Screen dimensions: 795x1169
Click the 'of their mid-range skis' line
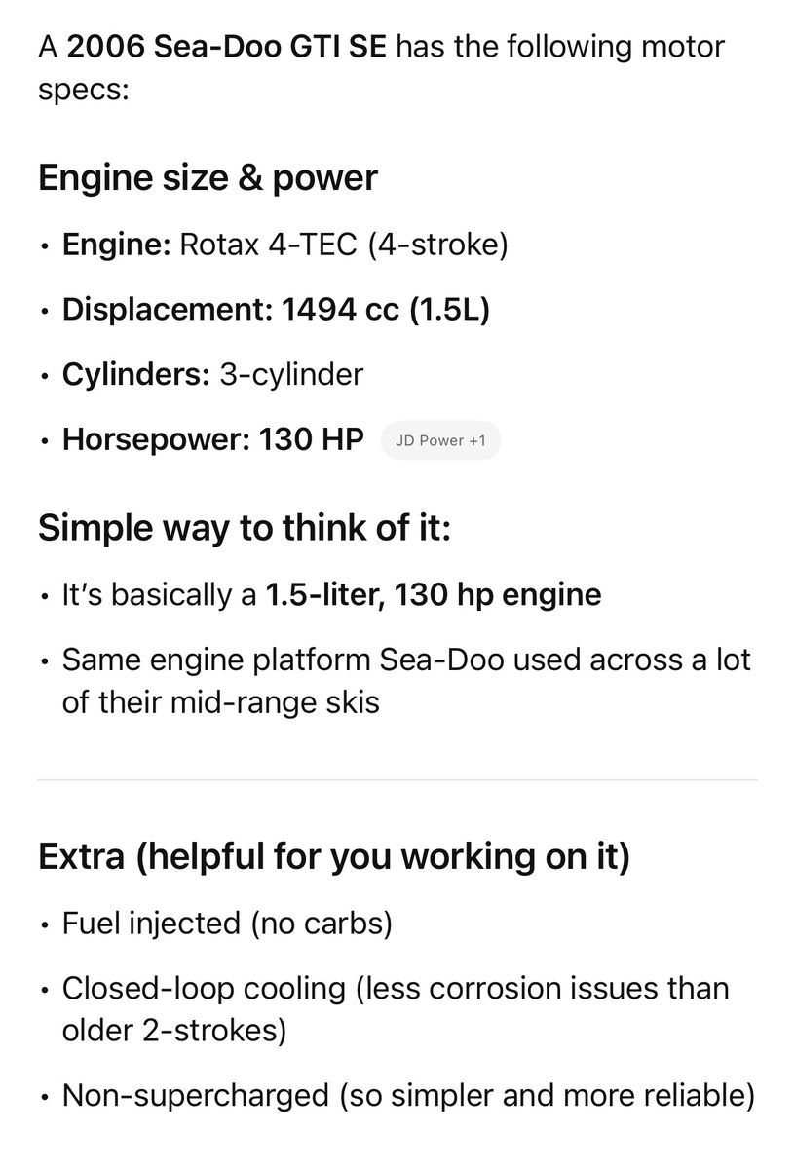[220, 701]
